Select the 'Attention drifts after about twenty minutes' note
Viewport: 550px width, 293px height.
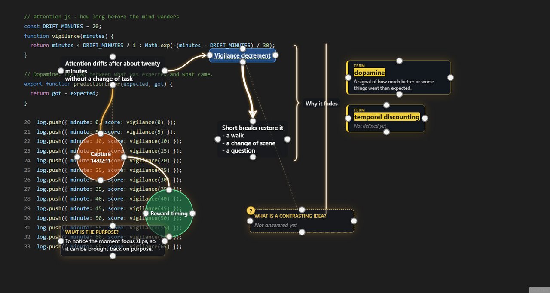click(x=113, y=71)
